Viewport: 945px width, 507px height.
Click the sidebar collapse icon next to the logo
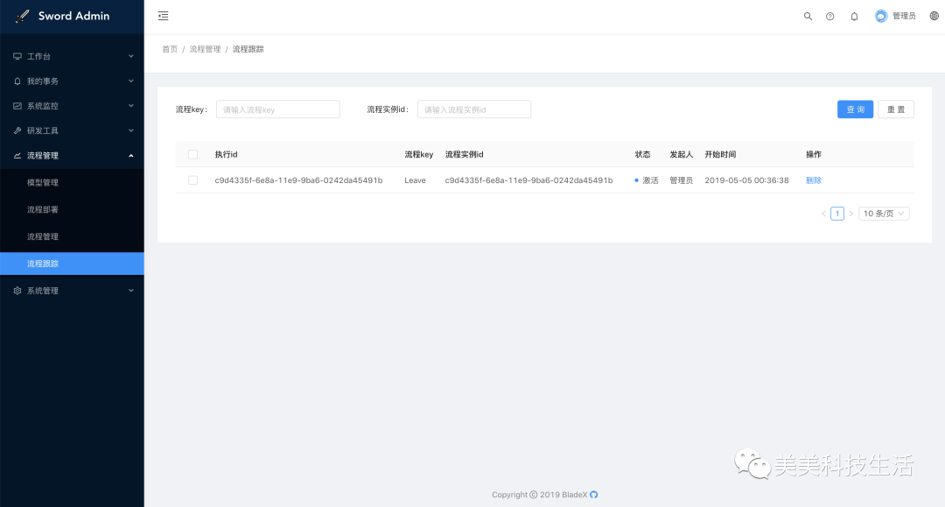tap(162, 15)
